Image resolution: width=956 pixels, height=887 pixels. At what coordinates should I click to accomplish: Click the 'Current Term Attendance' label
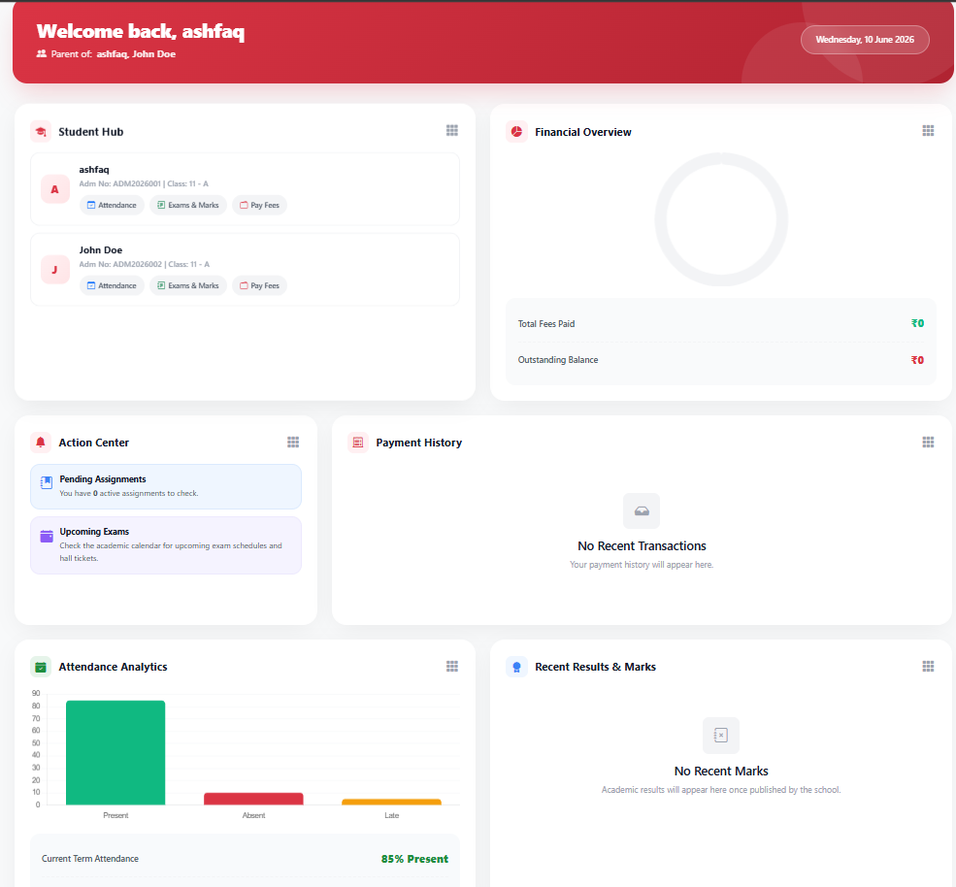point(90,858)
